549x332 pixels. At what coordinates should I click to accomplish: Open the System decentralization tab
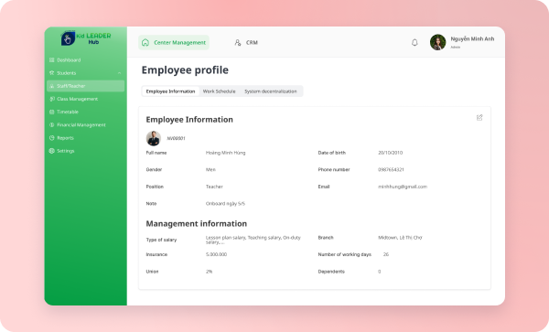271,91
